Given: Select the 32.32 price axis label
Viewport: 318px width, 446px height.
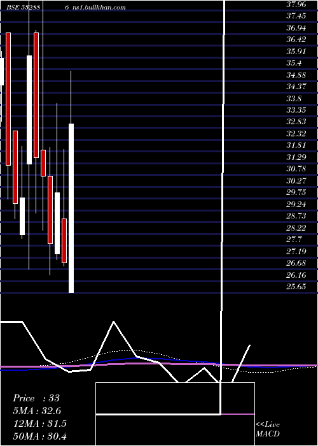Looking at the screenshot, I should point(296,134).
